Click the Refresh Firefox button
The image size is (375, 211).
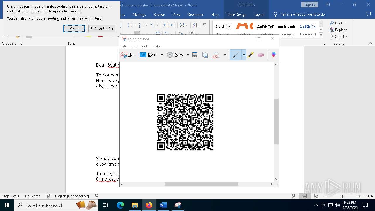(102, 28)
